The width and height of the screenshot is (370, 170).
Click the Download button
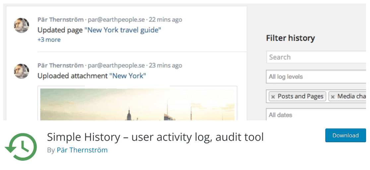[x=345, y=135]
